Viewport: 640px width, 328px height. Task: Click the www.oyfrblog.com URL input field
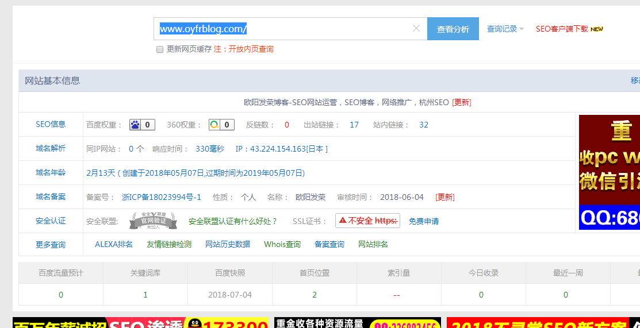coord(290,29)
